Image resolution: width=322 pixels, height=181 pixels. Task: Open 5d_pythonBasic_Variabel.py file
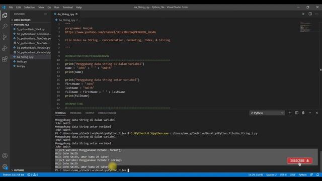[x=31, y=48]
